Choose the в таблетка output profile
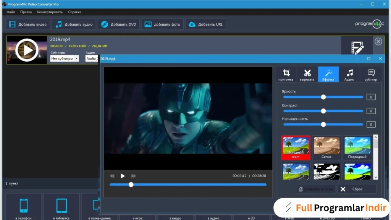 tap(61, 207)
